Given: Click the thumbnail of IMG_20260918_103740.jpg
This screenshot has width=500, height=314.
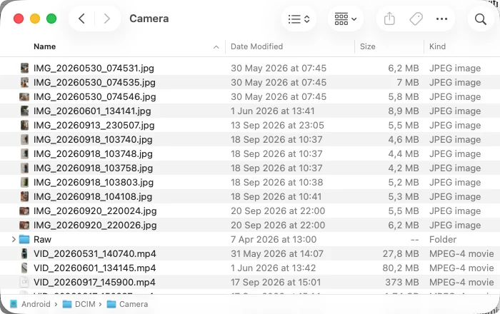Looking at the screenshot, I should pyautogui.click(x=24, y=139).
